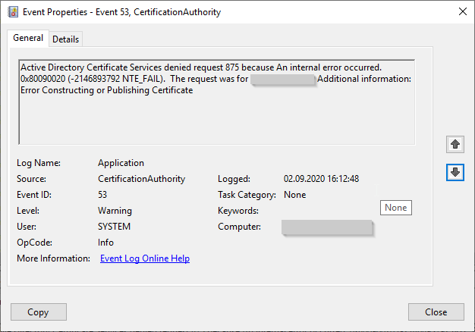Viewport: 475px width, 332px height.
Task: Click the redacted Computer name field
Action: point(327,227)
